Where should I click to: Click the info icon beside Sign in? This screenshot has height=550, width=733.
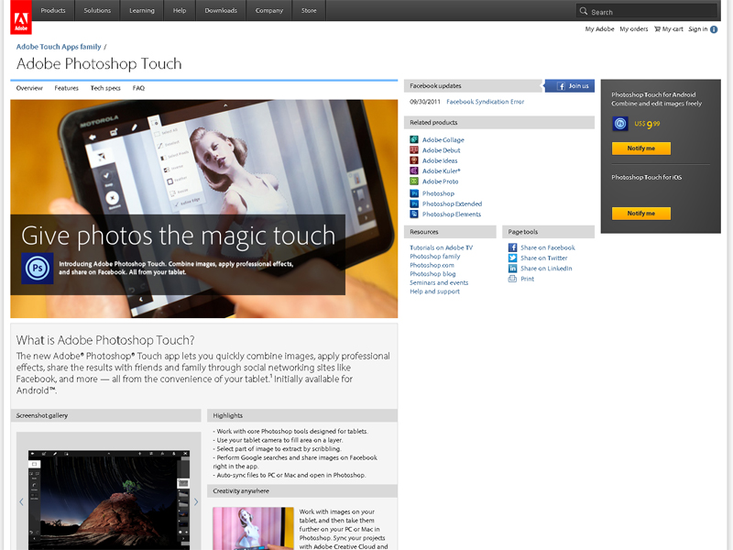coord(714,29)
